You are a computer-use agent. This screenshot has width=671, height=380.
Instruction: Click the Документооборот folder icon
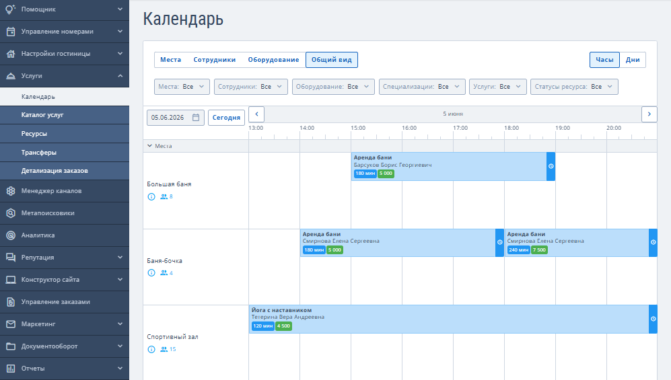click(11, 346)
